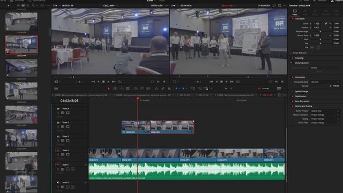Click the zoom link chain icon in Transform
The width and height of the screenshot is (343, 193).
click(x=326, y=24)
